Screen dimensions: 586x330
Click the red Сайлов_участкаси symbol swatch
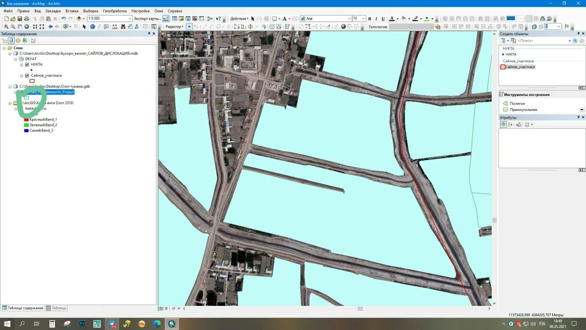click(32, 81)
